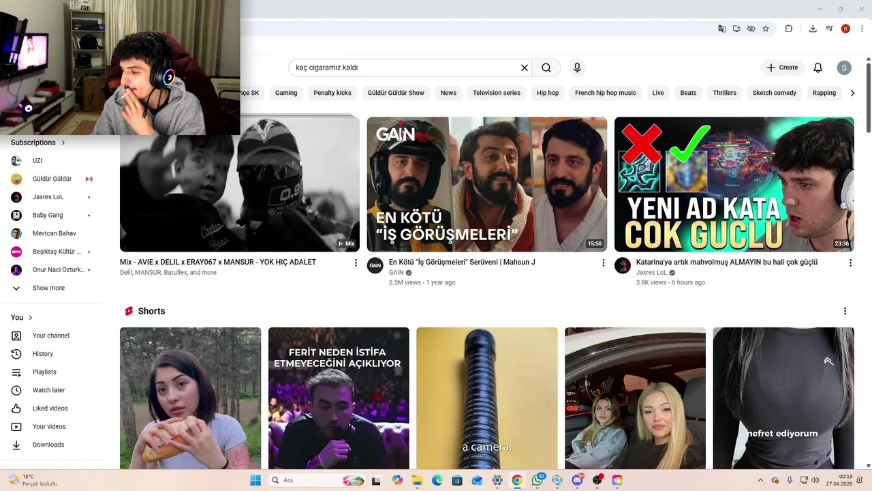Bookmark this page with star icon
872x491 pixels.
click(x=766, y=29)
